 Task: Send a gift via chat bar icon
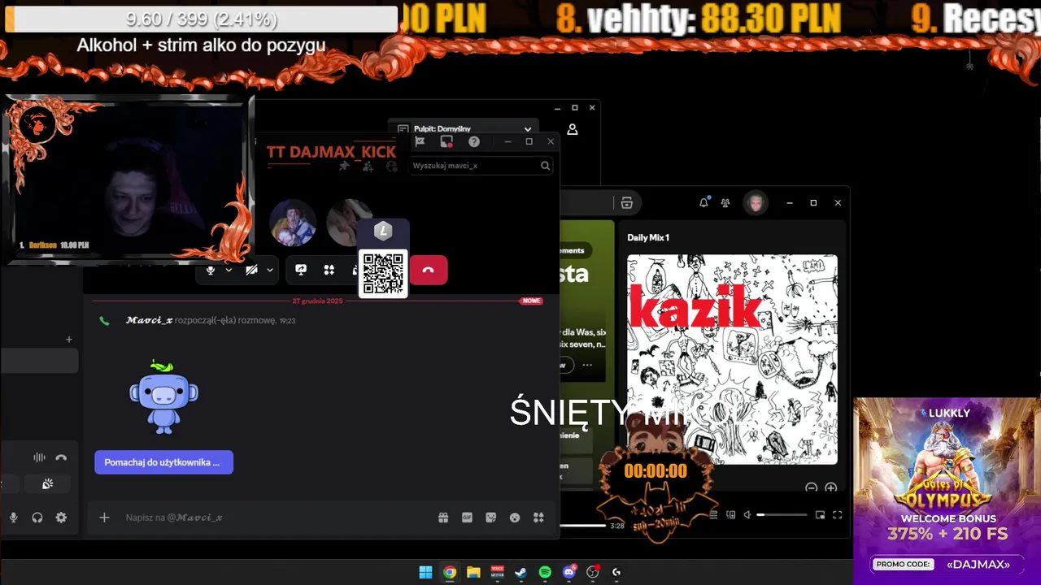[x=443, y=518]
